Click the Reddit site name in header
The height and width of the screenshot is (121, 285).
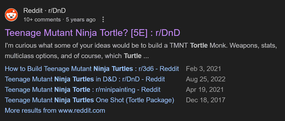[33, 11]
